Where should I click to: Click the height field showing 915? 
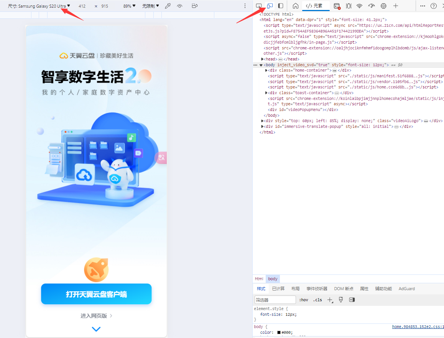tap(105, 6)
